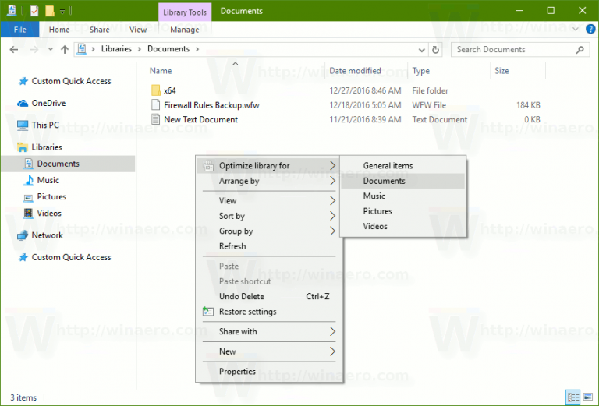The width and height of the screenshot is (599, 406).
Task: Click the Music library note icon
Action: coord(28,180)
